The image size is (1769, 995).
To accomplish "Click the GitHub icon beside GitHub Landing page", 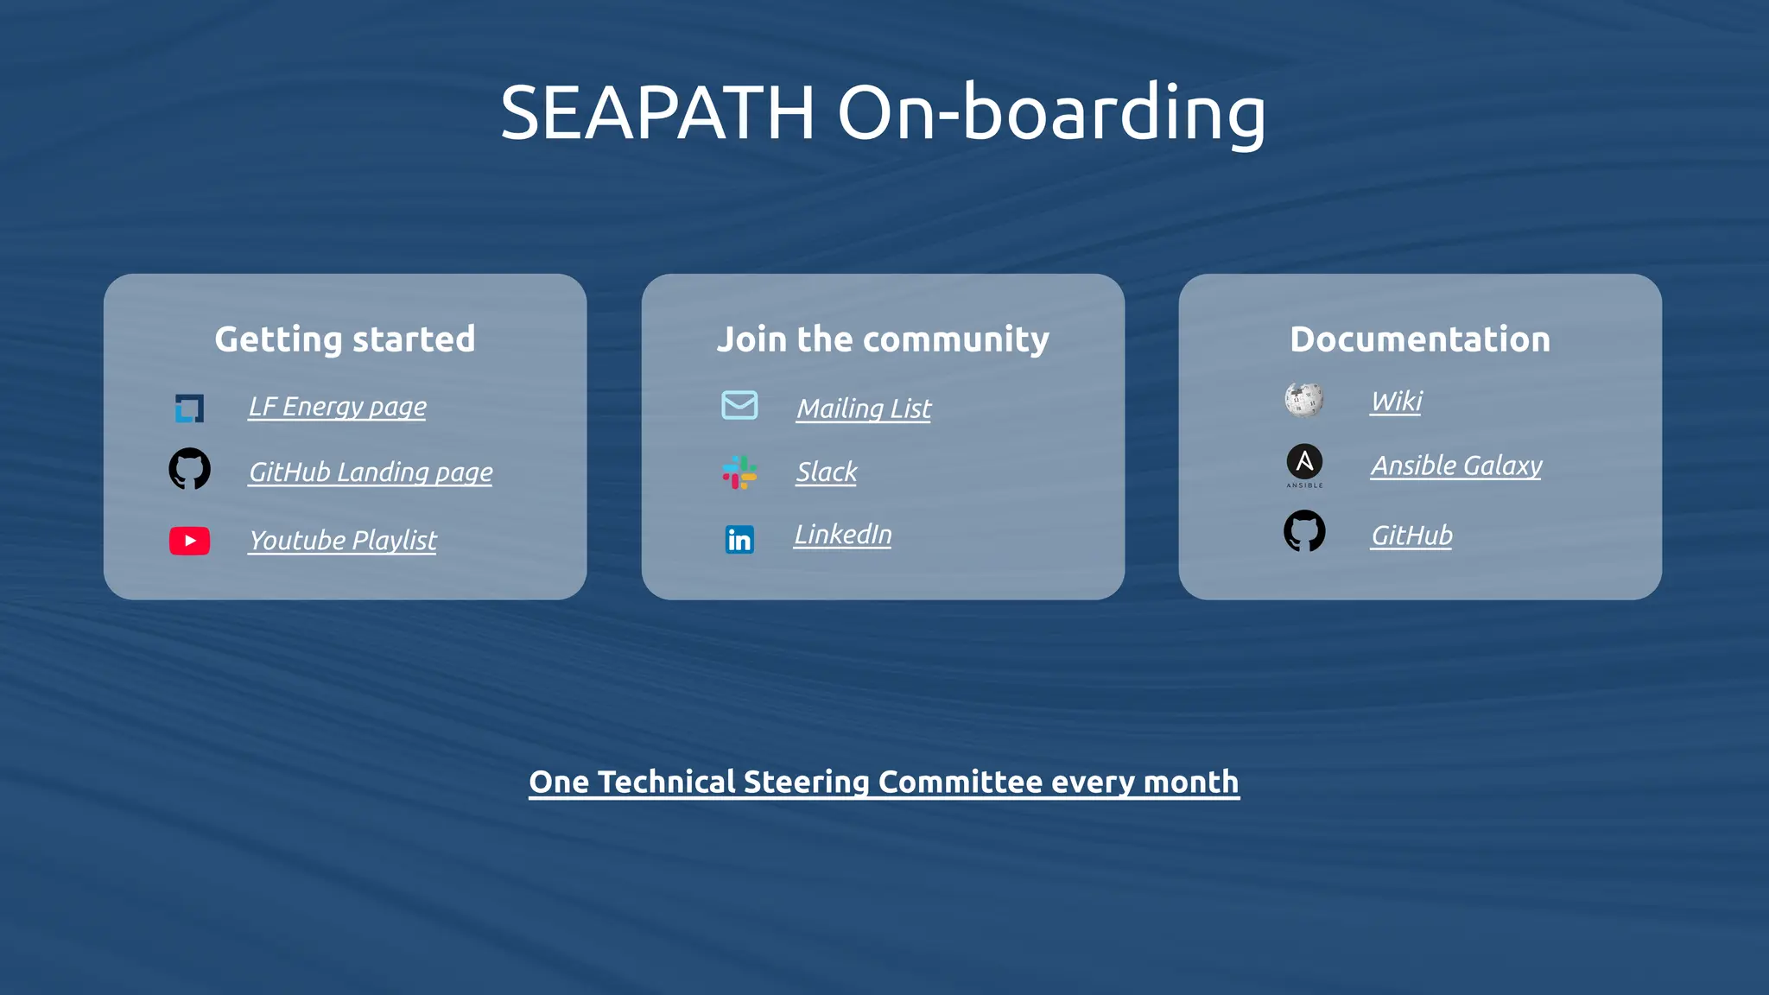I will [x=189, y=468].
